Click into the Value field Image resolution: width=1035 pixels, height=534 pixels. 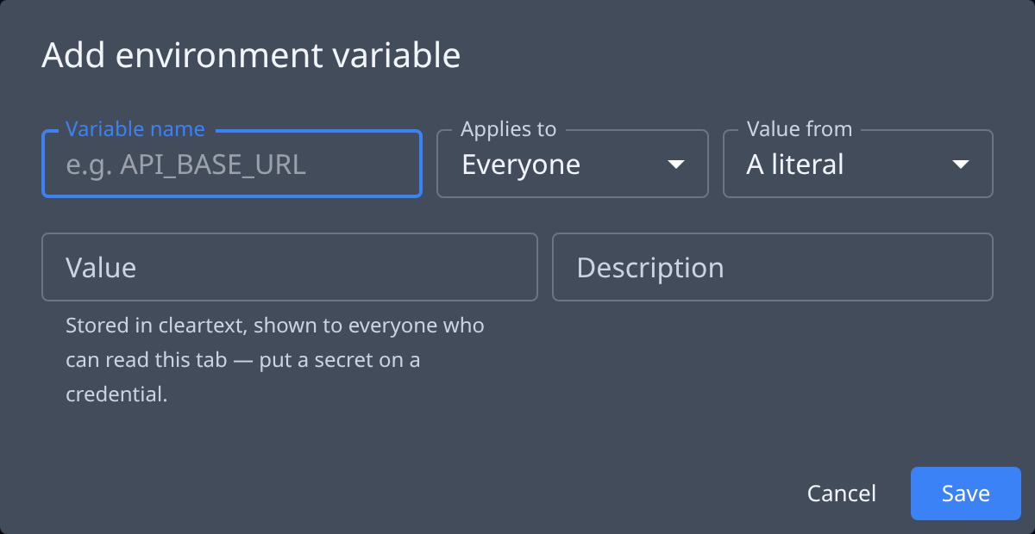click(290, 267)
